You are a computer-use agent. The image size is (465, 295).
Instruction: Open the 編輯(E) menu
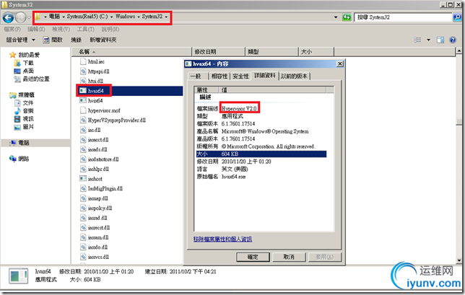pos(36,30)
